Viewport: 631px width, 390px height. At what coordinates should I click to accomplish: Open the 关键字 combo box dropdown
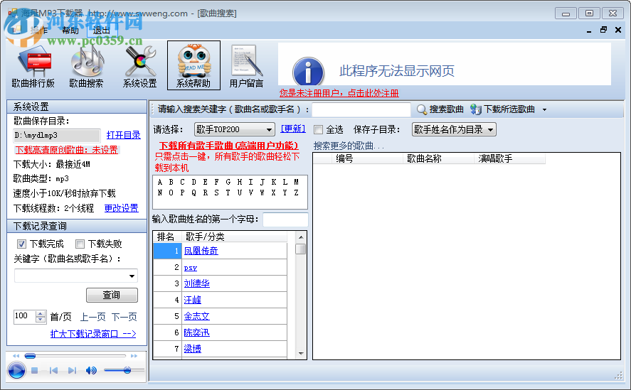click(132, 276)
